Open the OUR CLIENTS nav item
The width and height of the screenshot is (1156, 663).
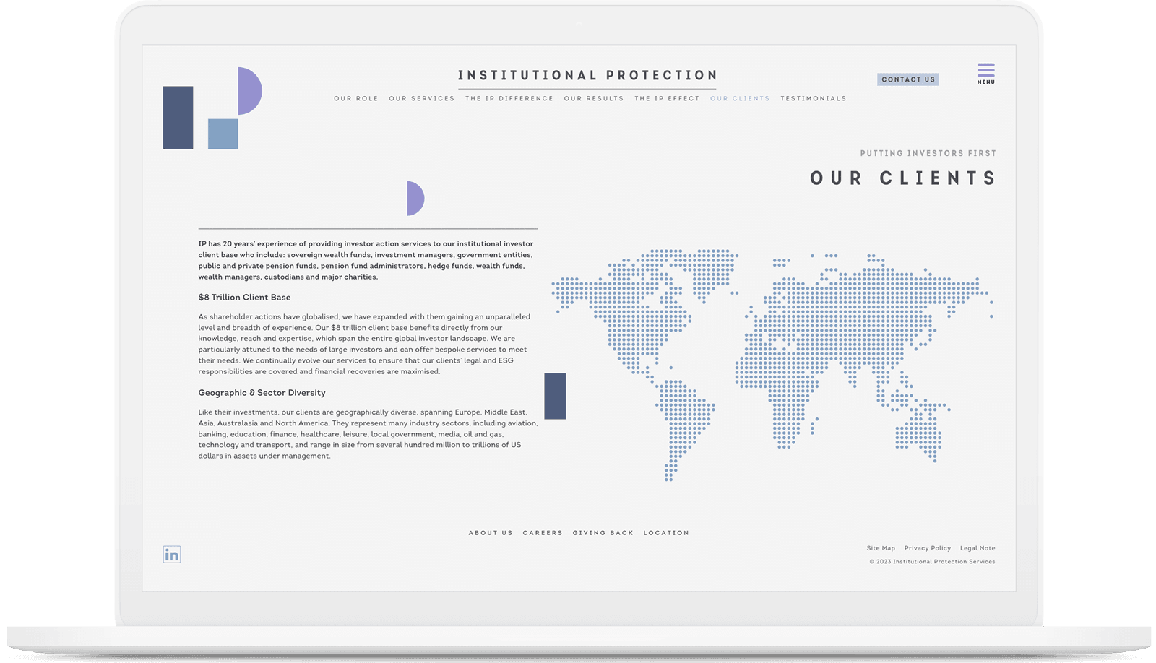(x=739, y=98)
